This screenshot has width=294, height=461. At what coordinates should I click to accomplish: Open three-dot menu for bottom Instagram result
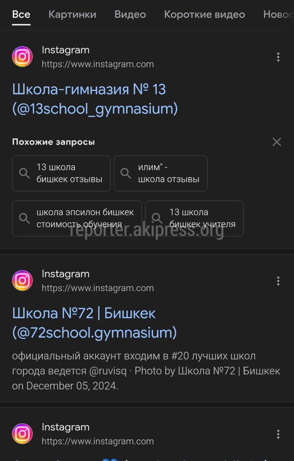[x=278, y=434]
